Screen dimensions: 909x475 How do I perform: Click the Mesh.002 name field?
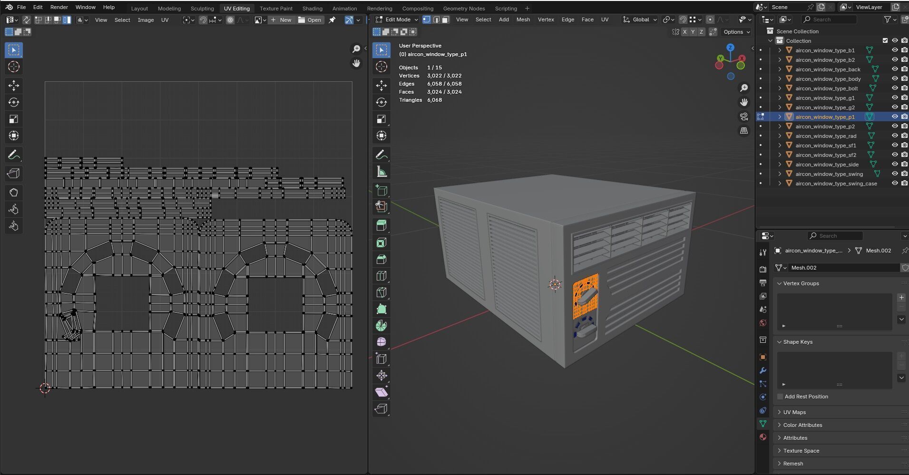click(843, 268)
